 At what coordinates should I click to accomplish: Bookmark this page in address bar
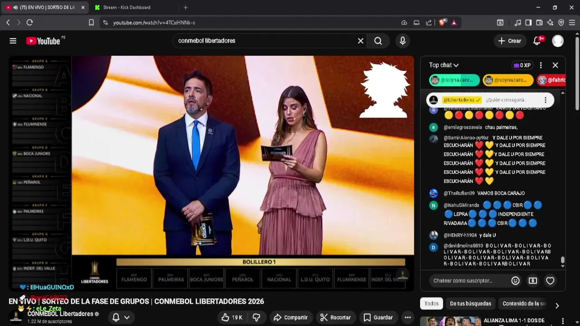coord(91,22)
